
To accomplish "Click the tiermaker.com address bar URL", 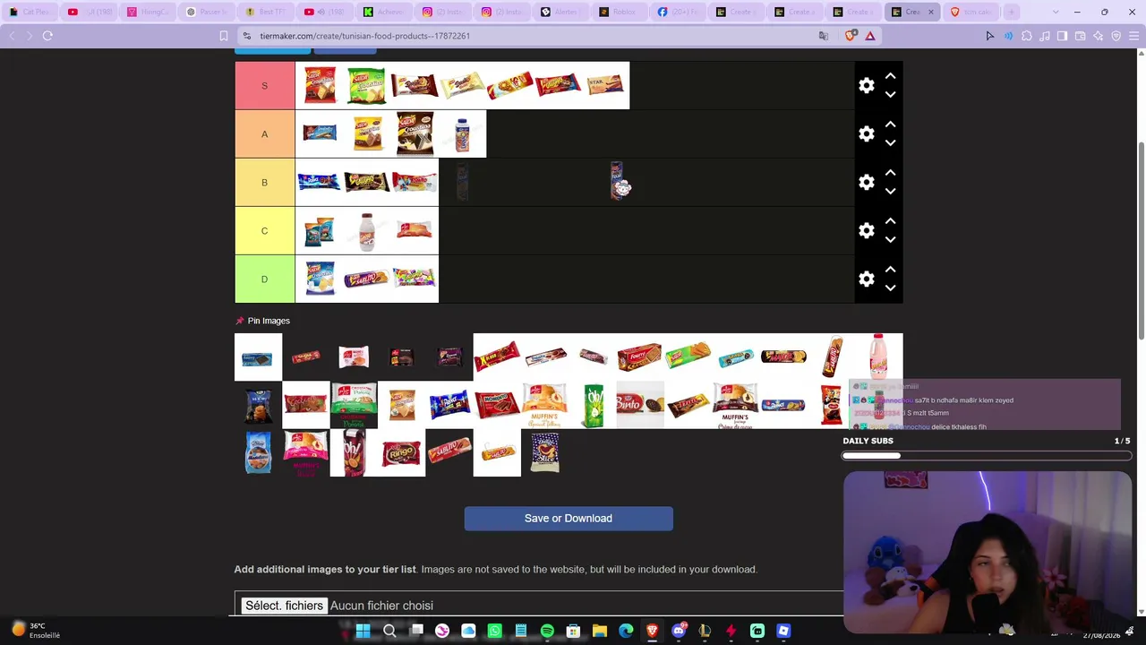I will tap(364, 36).
